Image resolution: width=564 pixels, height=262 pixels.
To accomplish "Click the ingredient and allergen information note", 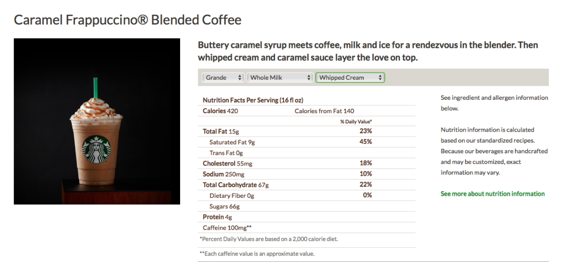I will coord(494,103).
